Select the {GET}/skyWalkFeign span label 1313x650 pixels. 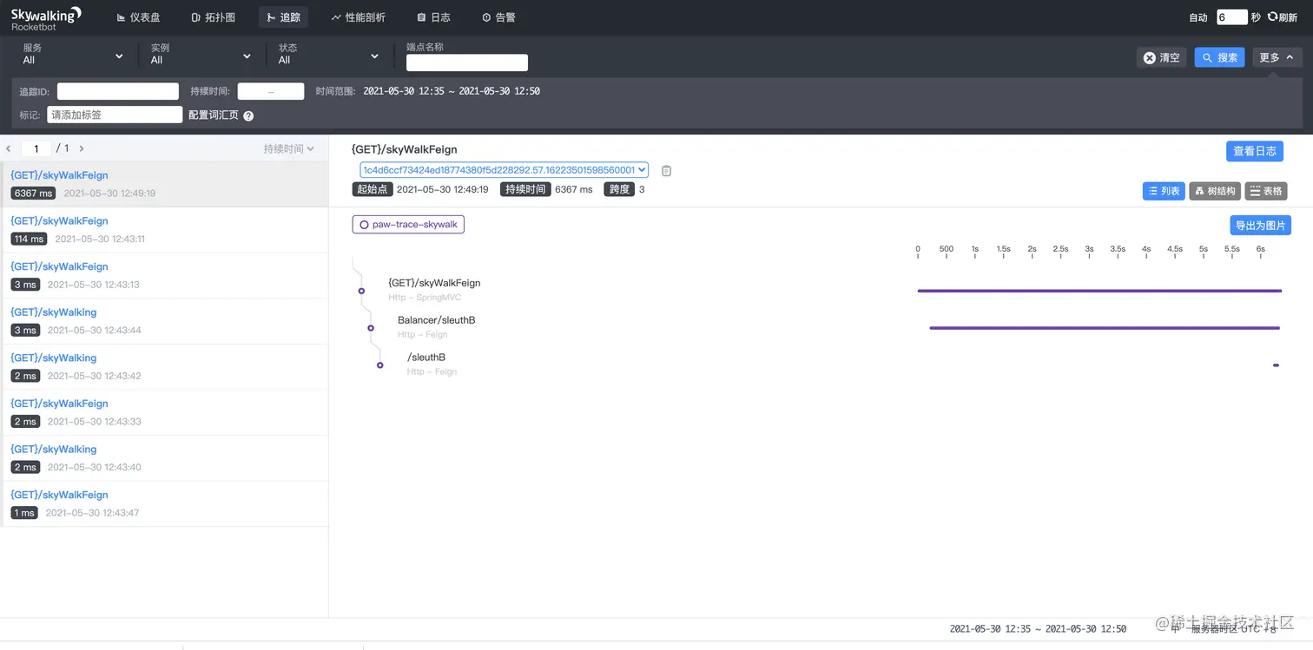click(434, 283)
